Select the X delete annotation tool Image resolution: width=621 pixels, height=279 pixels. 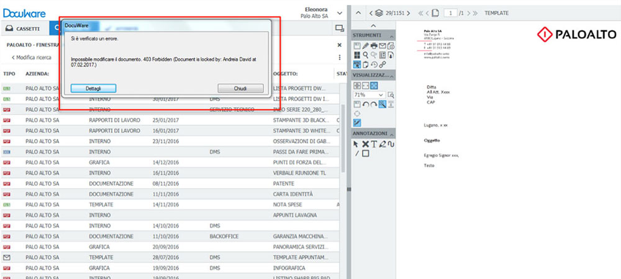(x=366, y=144)
